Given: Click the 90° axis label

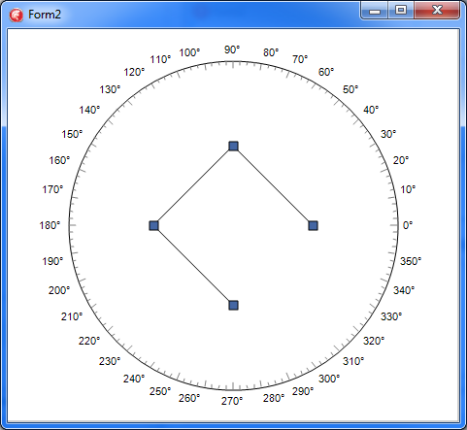Looking at the screenshot, I should 232,50.
